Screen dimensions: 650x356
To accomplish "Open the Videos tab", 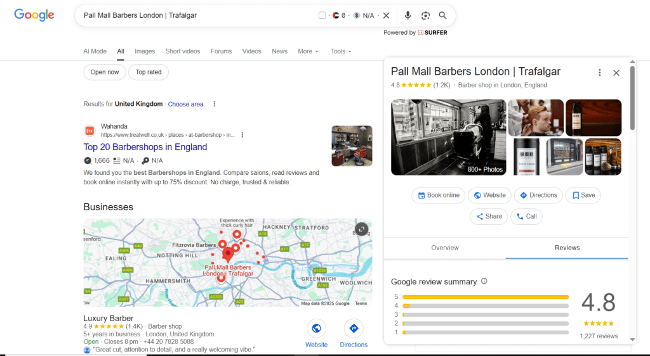I will [251, 51].
